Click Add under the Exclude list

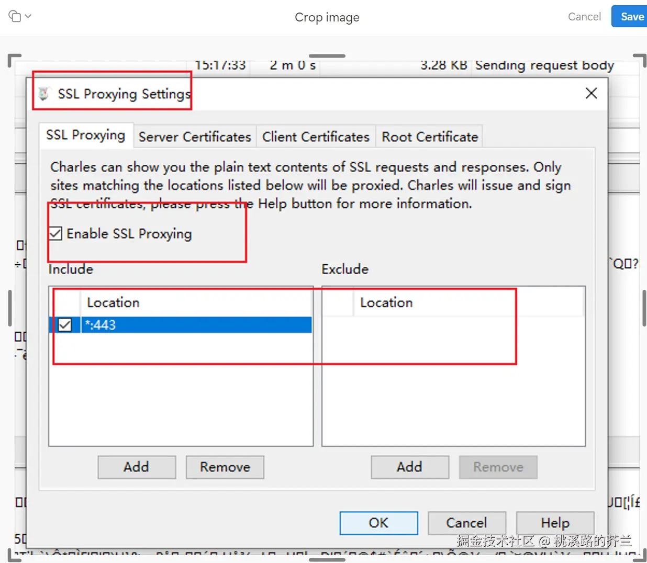(410, 467)
